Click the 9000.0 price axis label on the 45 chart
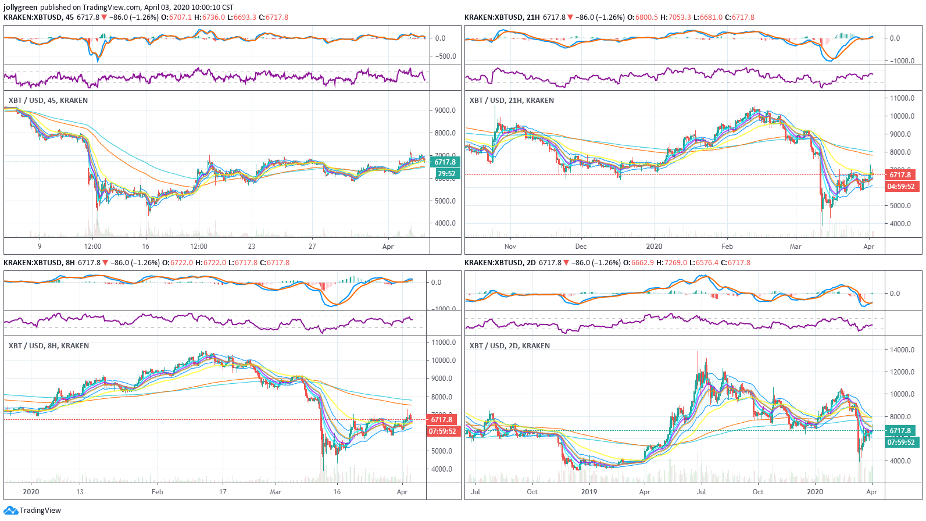This screenshot has width=926, height=521. [445, 110]
